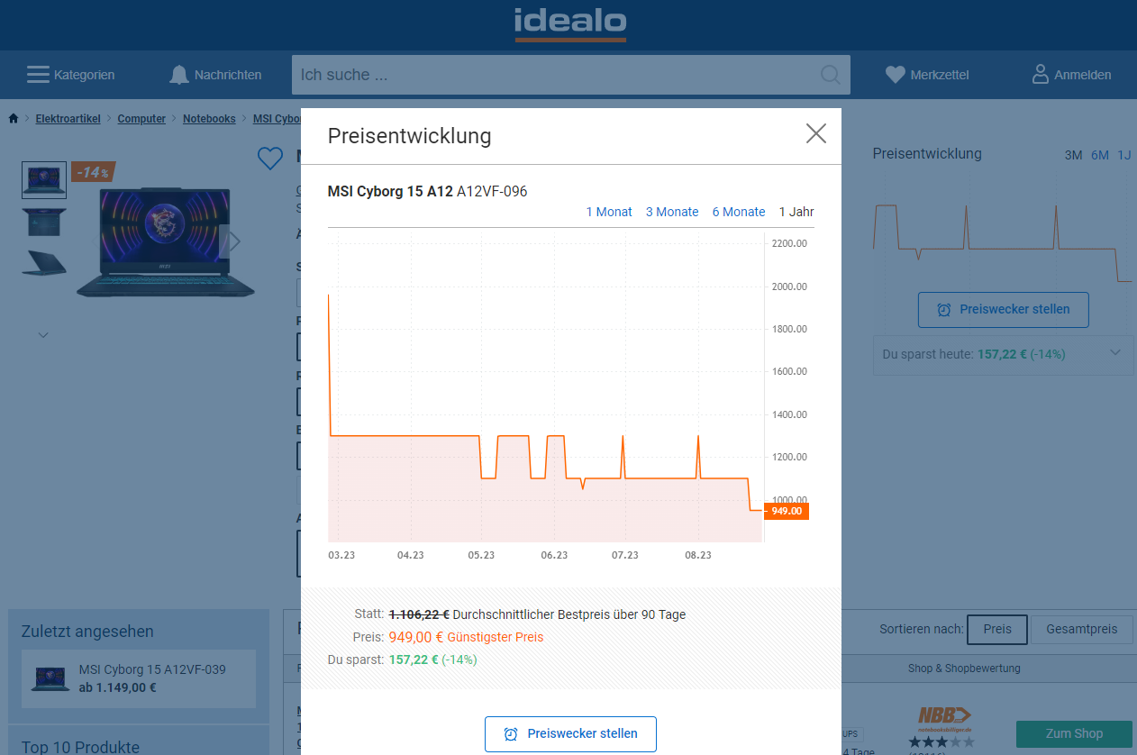Sort offers by Preis
Viewport: 1137px width, 755px height.
pyautogui.click(x=996, y=630)
